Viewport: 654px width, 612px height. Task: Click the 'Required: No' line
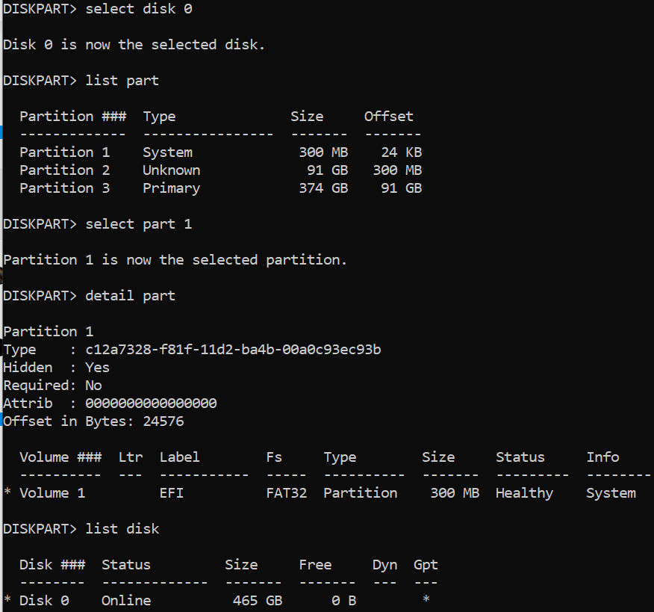[x=52, y=386]
